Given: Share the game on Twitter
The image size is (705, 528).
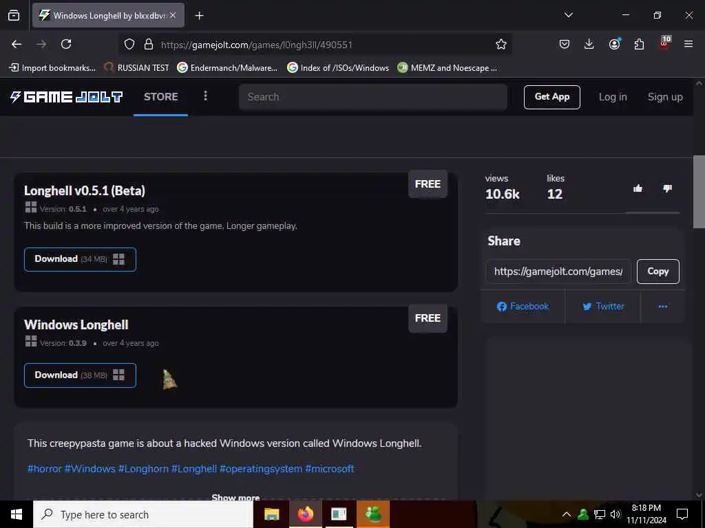Looking at the screenshot, I should (x=603, y=307).
